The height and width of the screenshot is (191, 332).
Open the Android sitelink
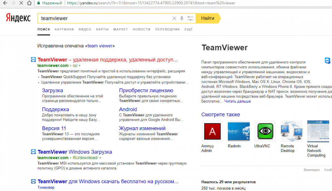[128, 109]
